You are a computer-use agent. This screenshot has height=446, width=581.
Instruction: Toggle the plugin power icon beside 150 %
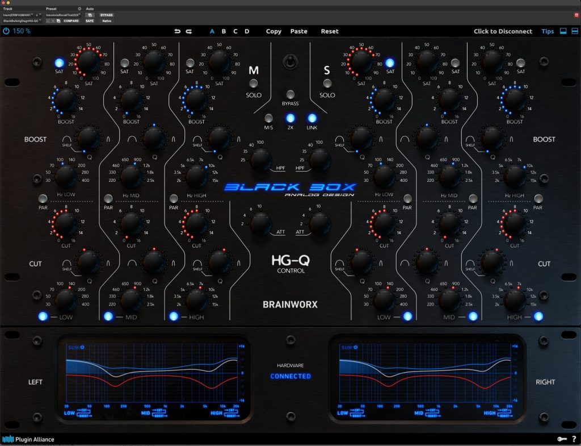click(6, 31)
